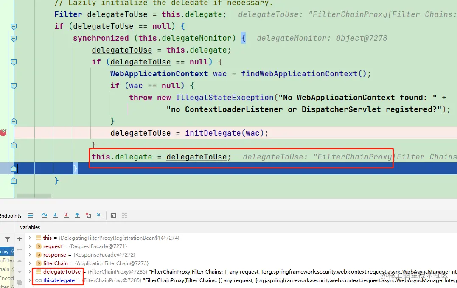
Task: Click the 'synchronized' keyword in code
Action: [x=101, y=38]
